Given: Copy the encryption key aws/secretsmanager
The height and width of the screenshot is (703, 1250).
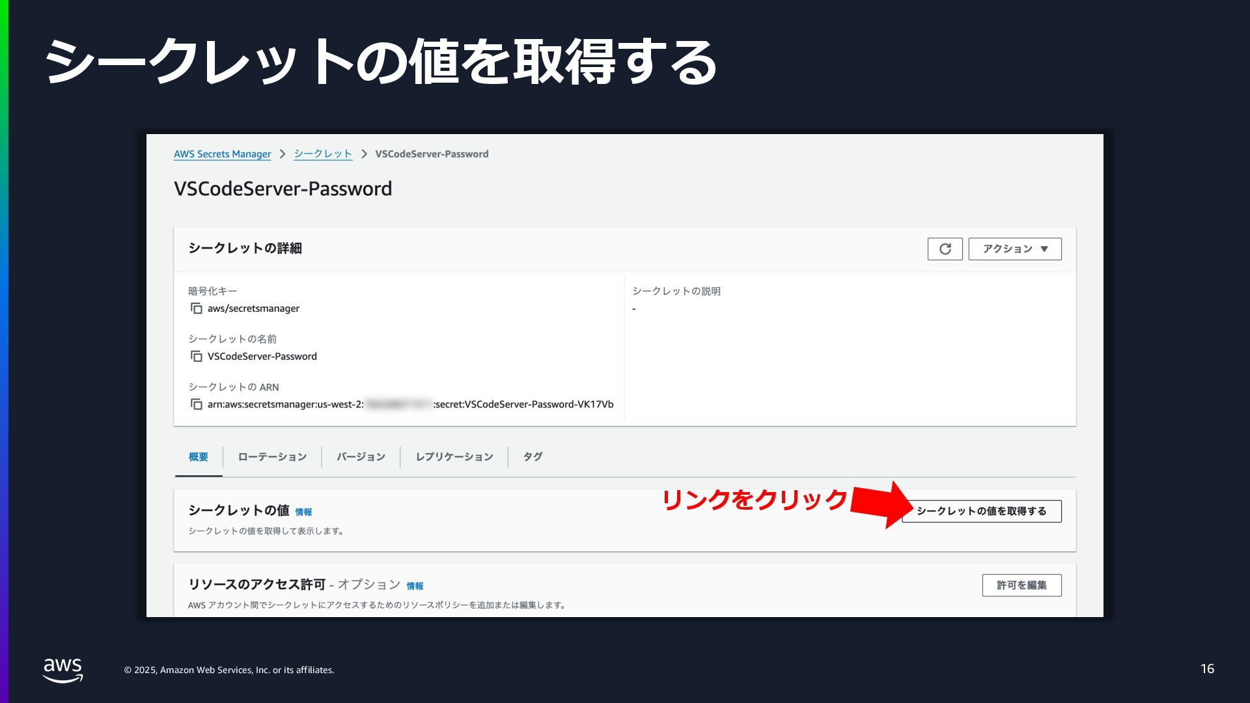Looking at the screenshot, I should click(x=196, y=309).
